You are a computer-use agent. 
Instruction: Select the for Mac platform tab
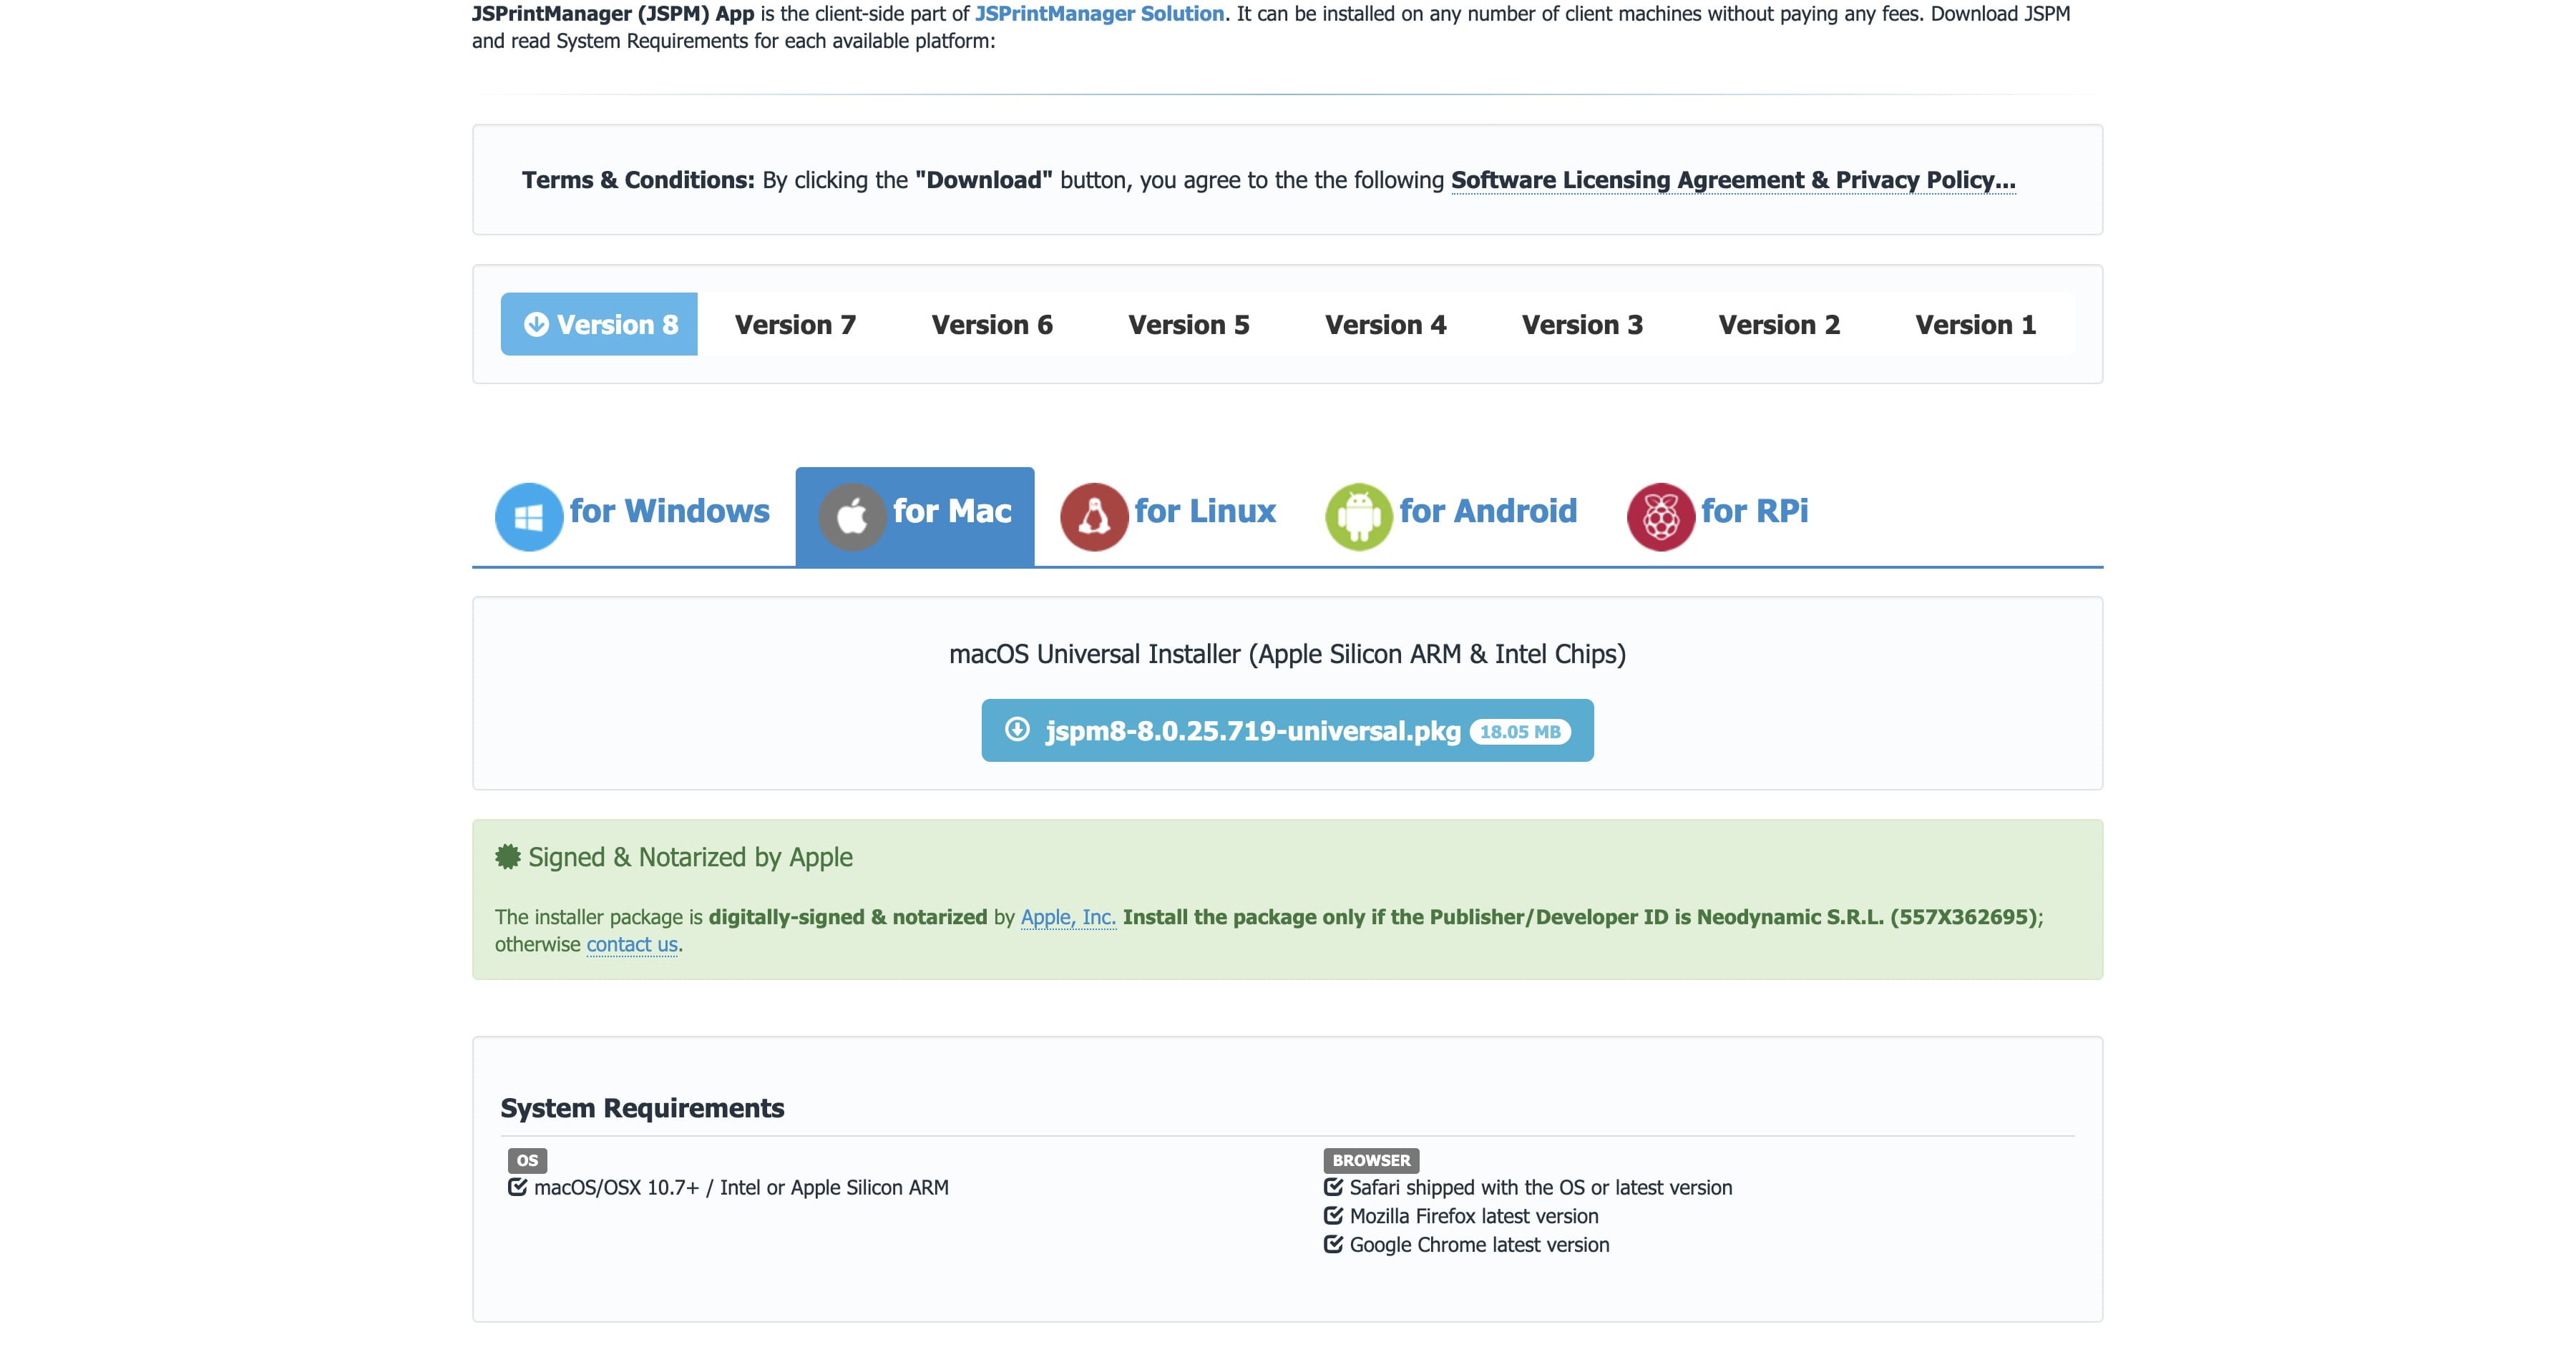915,516
